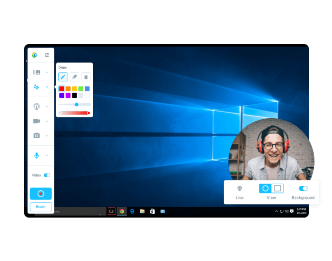Viewport: 332px width, 261px height.
Task: Pick the orange color swatch
Action: [x=68, y=89]
